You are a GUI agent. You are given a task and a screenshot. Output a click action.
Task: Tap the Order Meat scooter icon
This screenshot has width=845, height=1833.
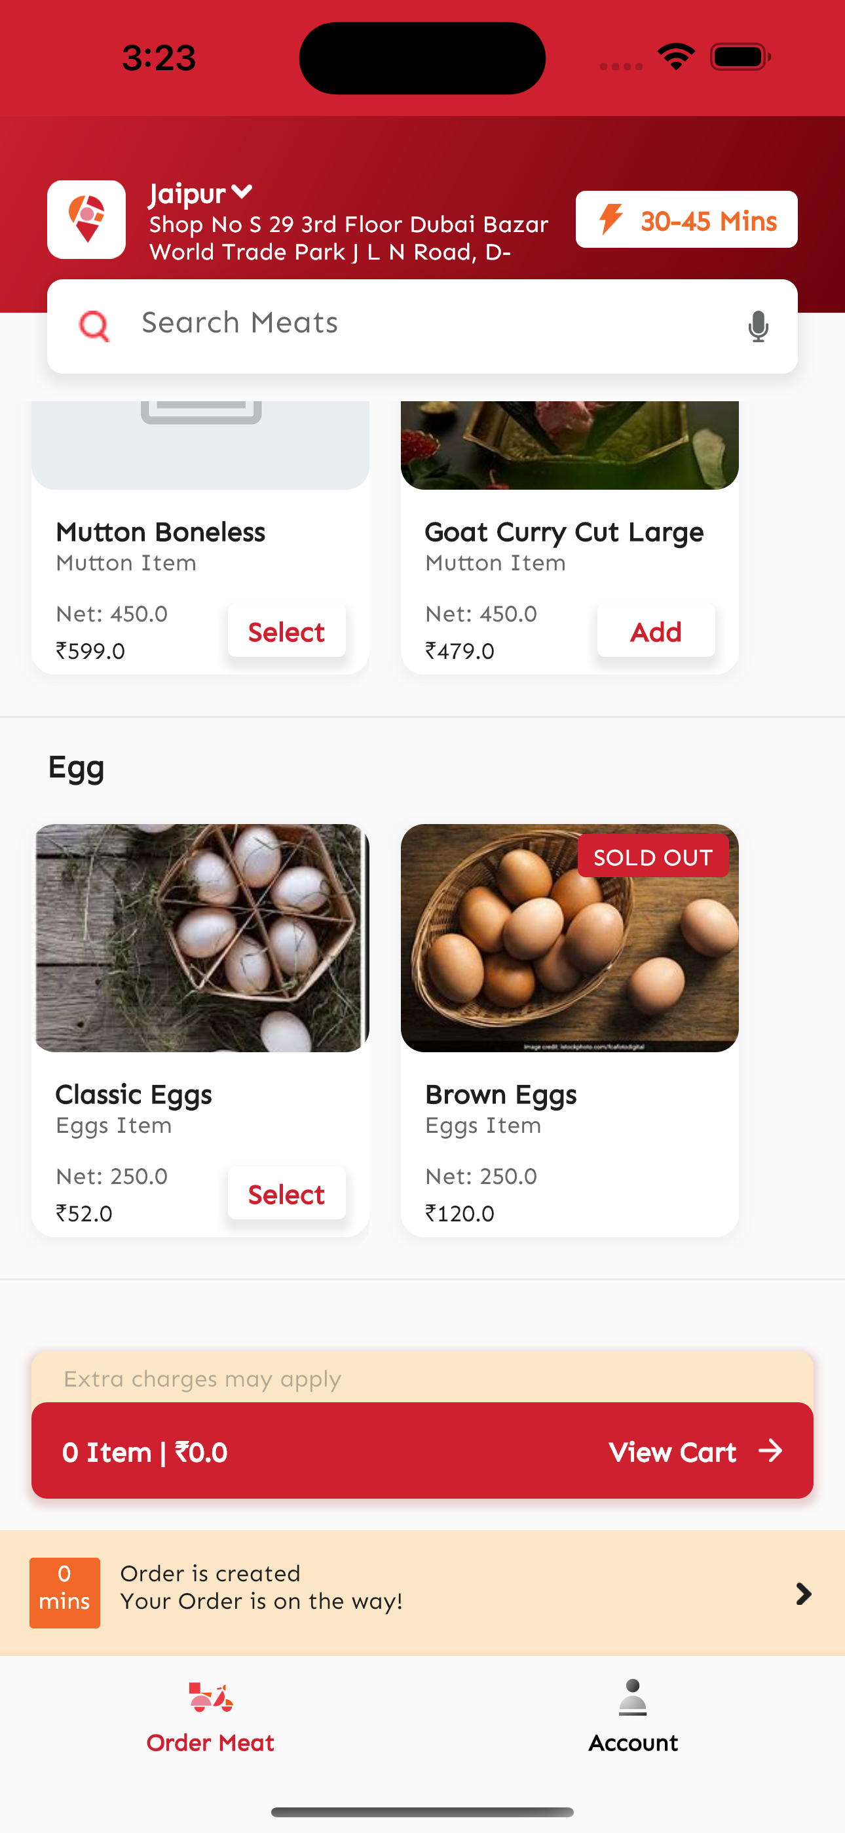click(210, 1697)
